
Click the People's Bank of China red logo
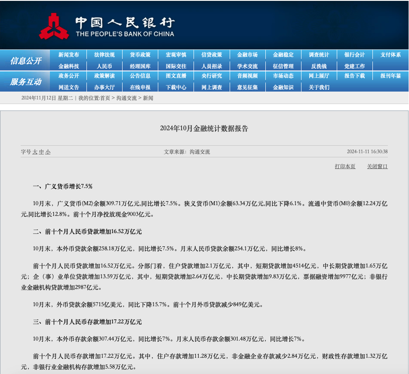(x=54, y=26)
